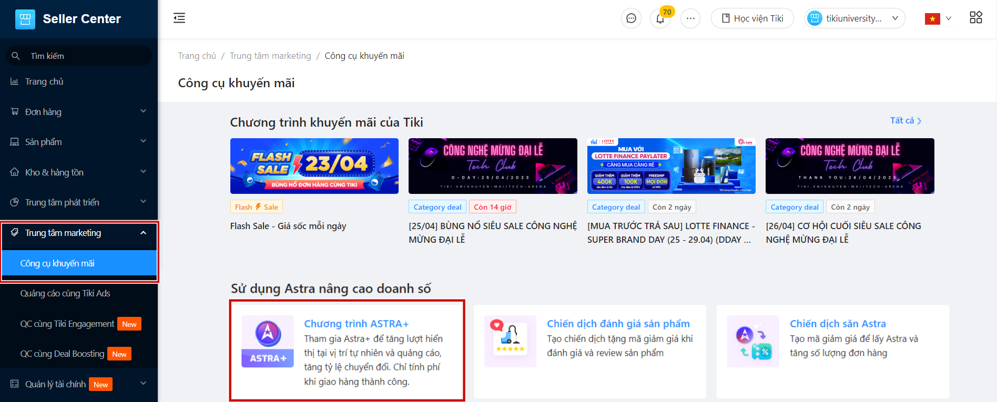Open notifications bell with 70 badge
The image size is (997, 402).
tap(660, 18)
